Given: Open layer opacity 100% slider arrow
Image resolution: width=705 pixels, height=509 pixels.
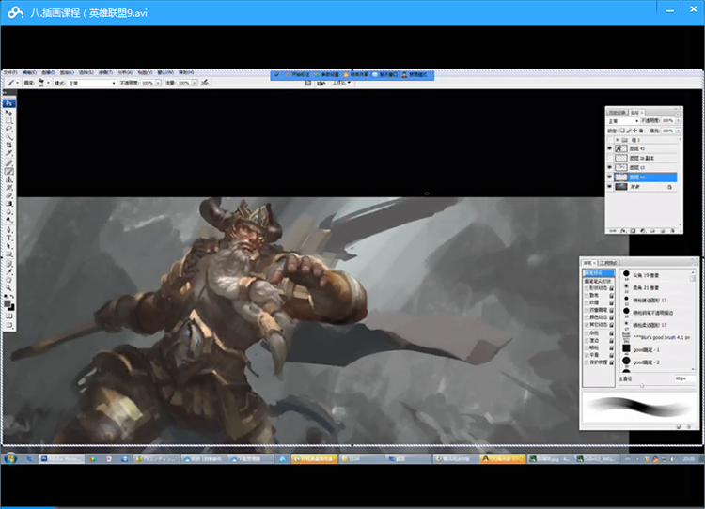Looking at the screenshot, I should click(x=678, y=121).
